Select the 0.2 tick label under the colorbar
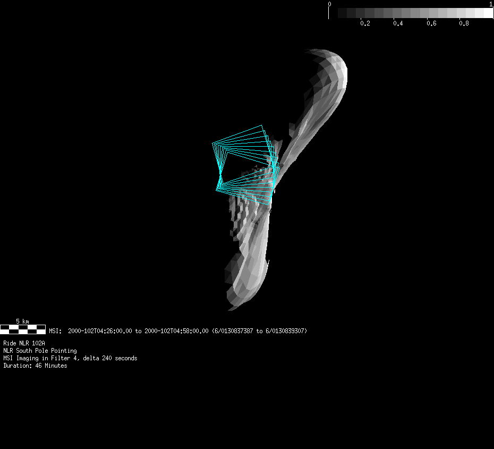This screenshot has width=494, height=449. [x=365, y=23]
